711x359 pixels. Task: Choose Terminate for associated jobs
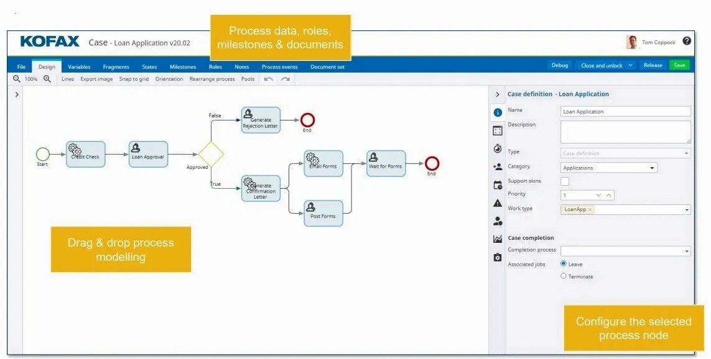(x=564, y=276)
